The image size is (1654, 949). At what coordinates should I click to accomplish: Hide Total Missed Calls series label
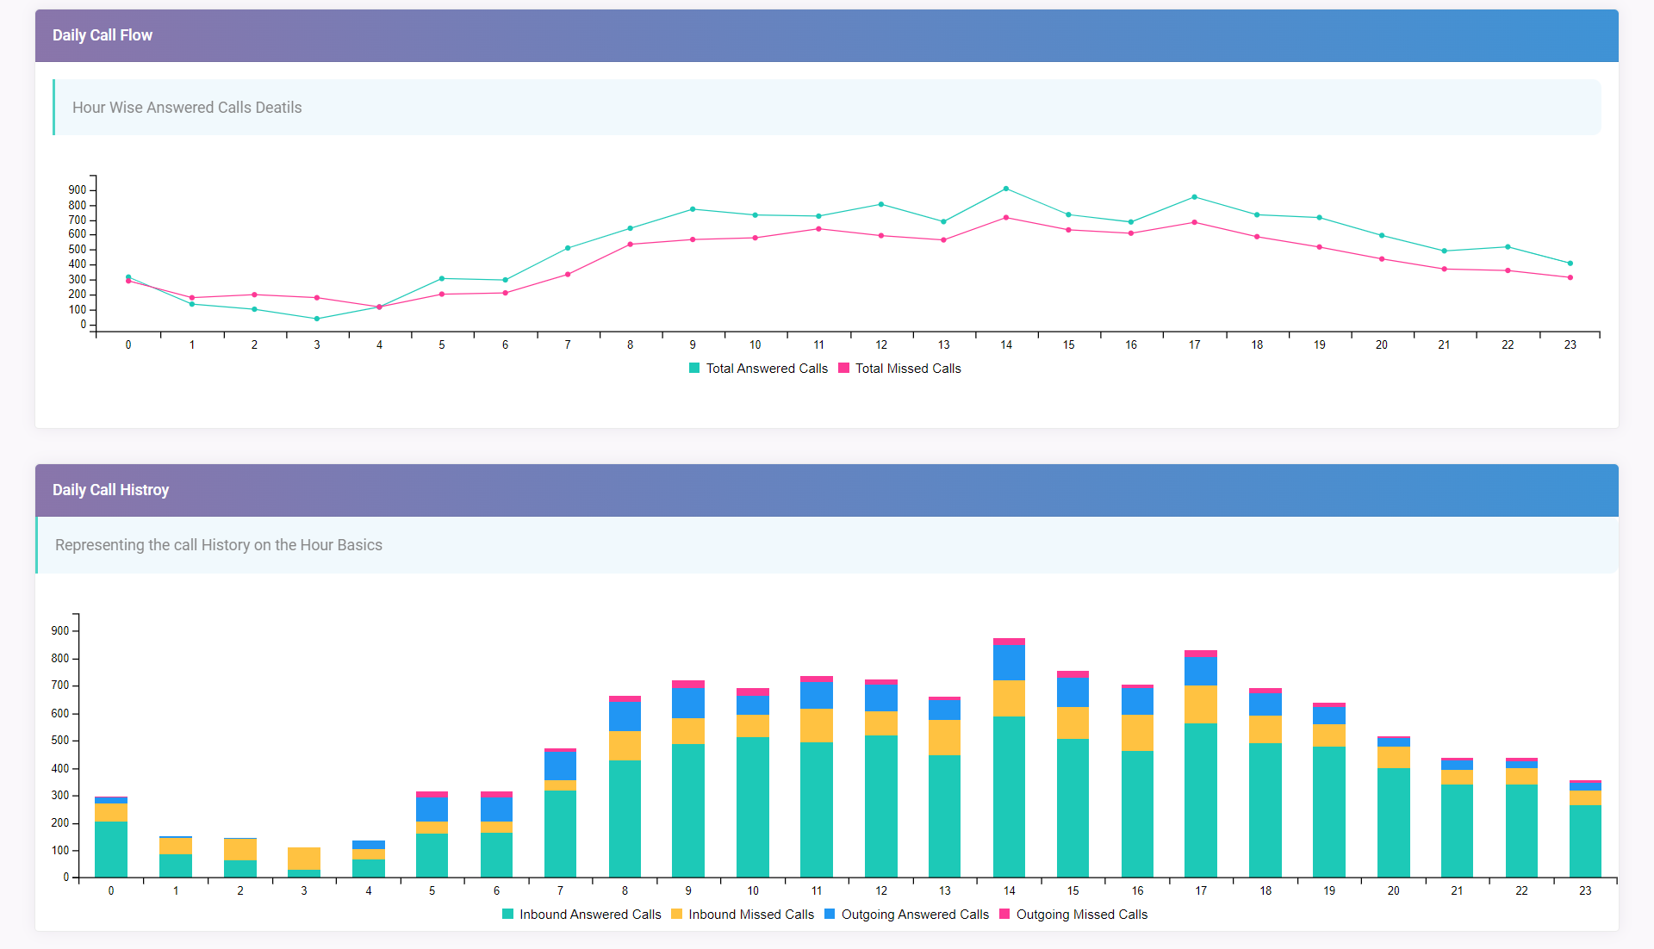point(908,369)
